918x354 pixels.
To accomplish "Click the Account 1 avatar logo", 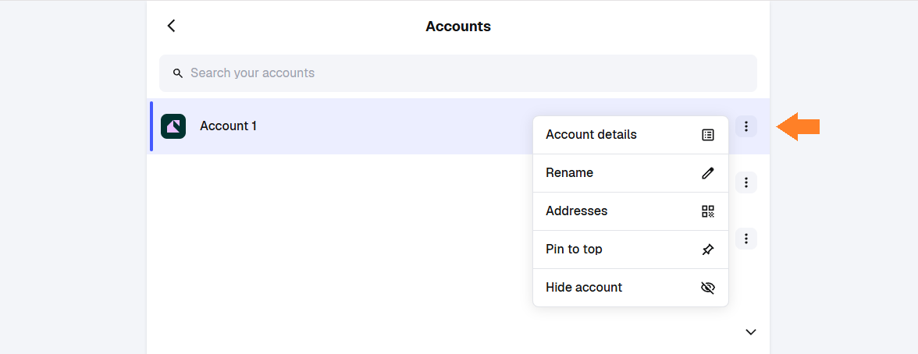I will coord(173,126).
